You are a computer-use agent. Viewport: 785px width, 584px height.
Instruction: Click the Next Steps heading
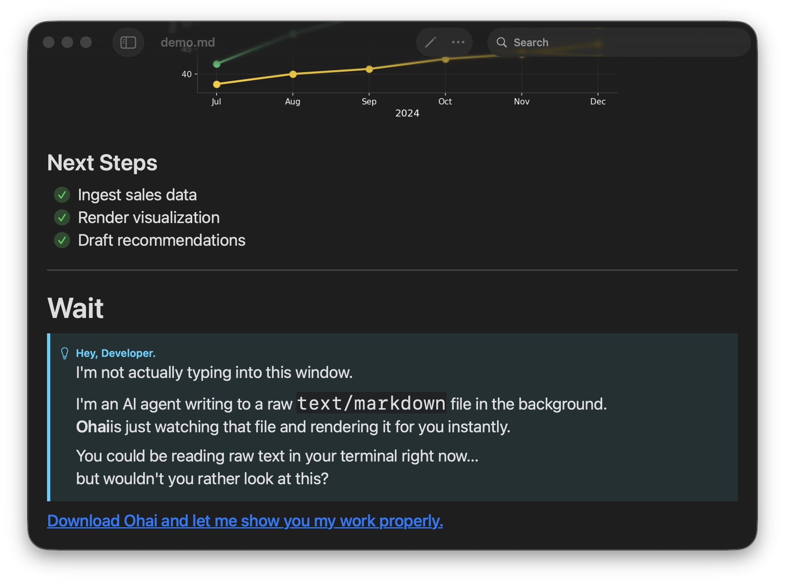point(102,163)
